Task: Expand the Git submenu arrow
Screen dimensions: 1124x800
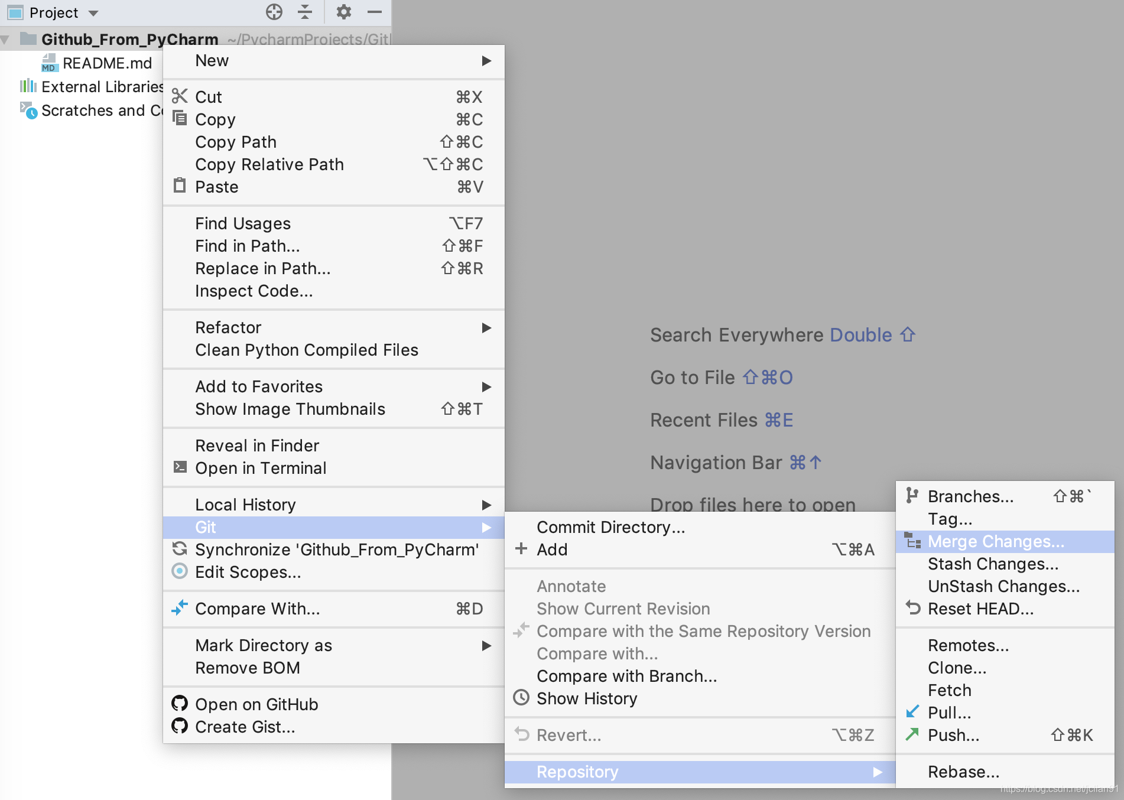Action: pos(486,528)
